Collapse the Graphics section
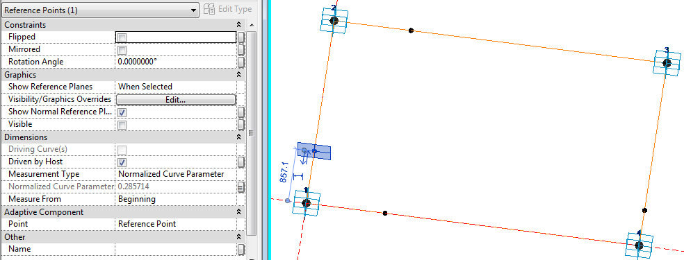 click(238, 75)
